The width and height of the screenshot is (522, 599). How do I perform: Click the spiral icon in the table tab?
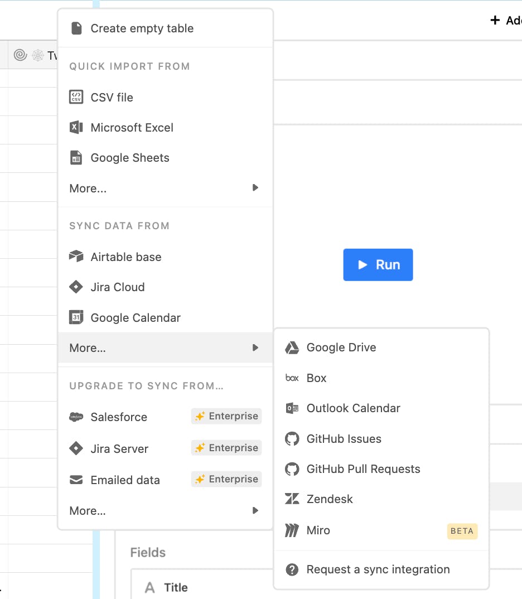click(x=20, y=55)
